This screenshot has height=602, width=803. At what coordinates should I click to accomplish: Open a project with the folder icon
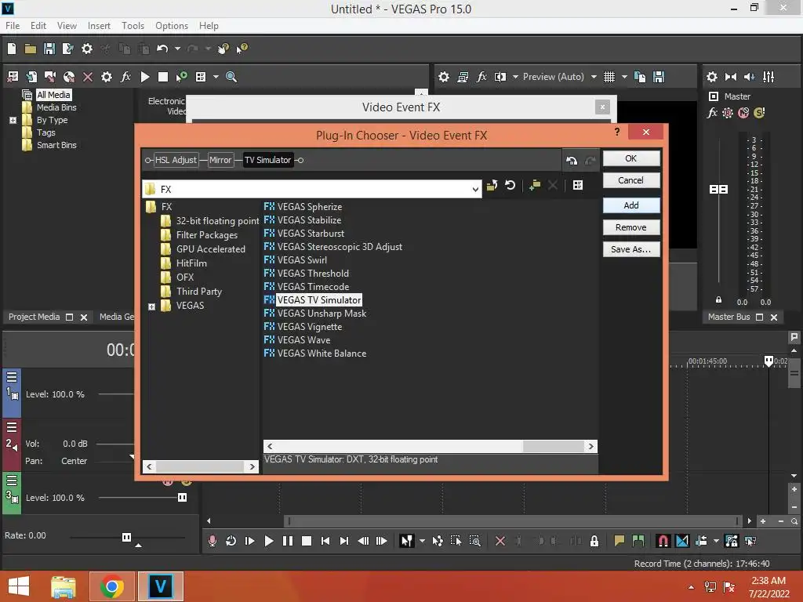click(x=31, y=49)
